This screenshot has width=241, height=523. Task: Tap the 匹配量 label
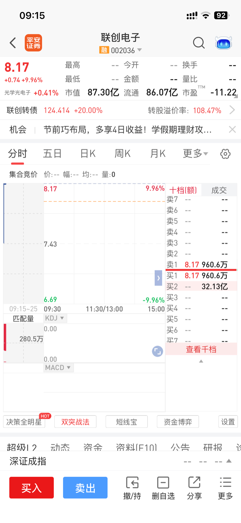[23, 319]
